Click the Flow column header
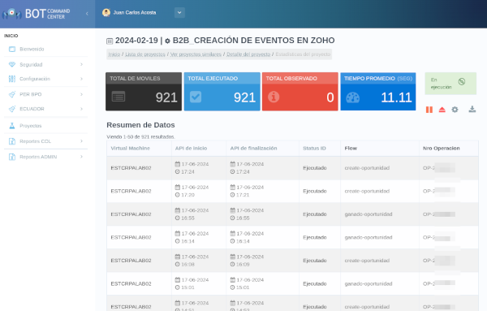This screenshot has height=311, width=487. (351, 149)
